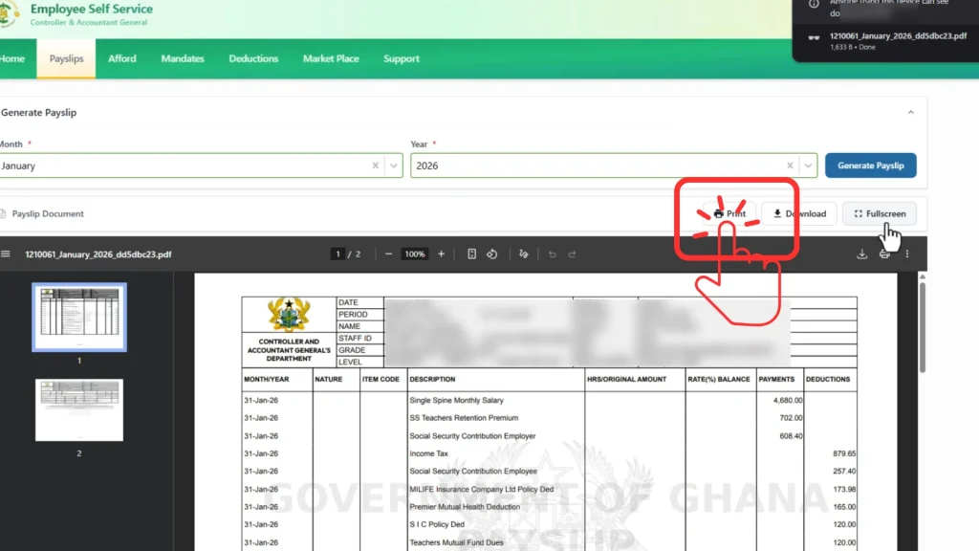Viewport: 979px width, 551px height.
Task: Click the S I C Policy Ded row
Action: click(550, 525)
